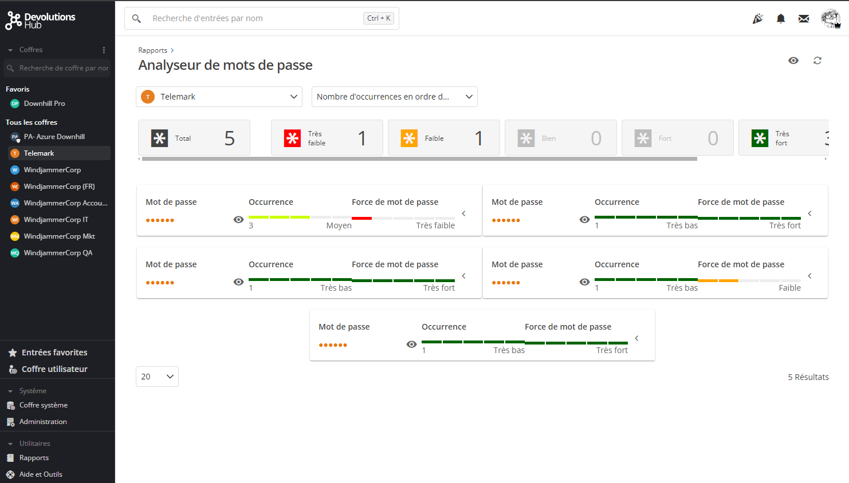849x483 pixels.
Task: Collapse the Système section
Action: [10, 391]
